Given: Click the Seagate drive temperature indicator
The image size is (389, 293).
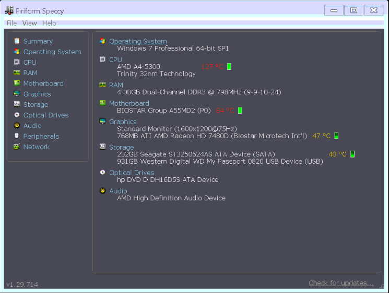Looking at the screenshot, I should click(x=352, y=154).
